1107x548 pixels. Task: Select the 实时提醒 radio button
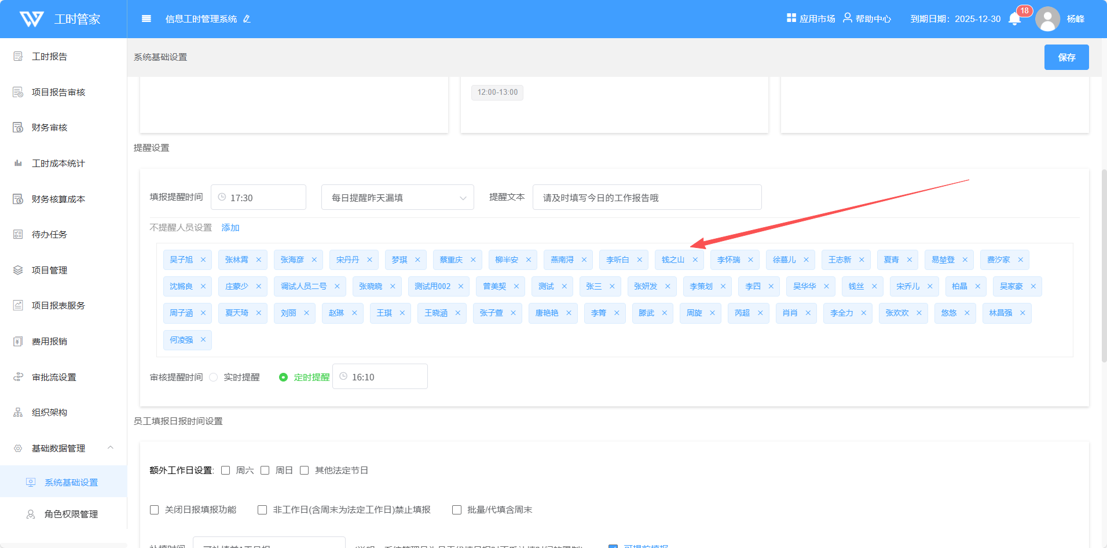point(214,377)
